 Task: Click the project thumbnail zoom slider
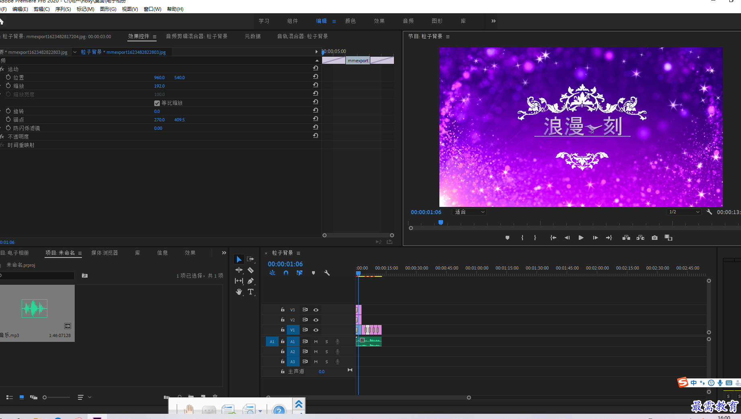[x=56, y=397]
